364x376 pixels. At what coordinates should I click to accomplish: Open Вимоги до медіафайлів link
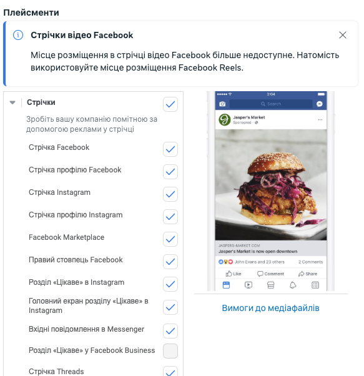pyautogui.click(x=270, y=308)
